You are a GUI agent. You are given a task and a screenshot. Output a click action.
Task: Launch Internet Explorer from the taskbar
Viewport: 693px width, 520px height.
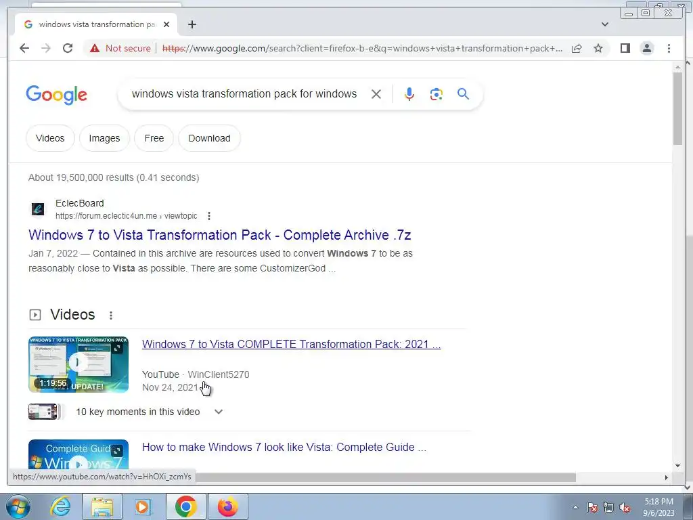click(60, 506)
